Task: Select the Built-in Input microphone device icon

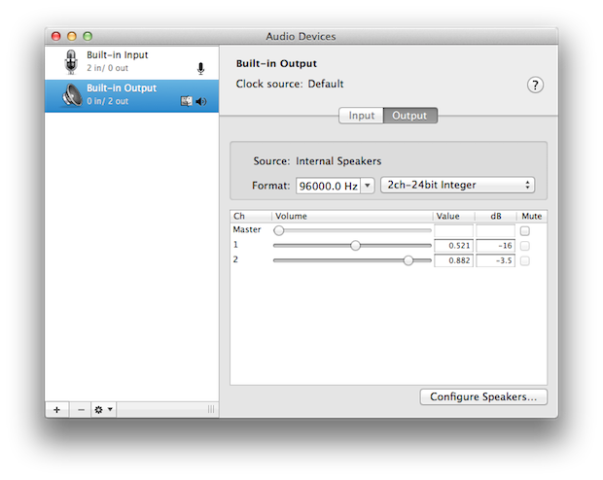Action: click(71, 62)
